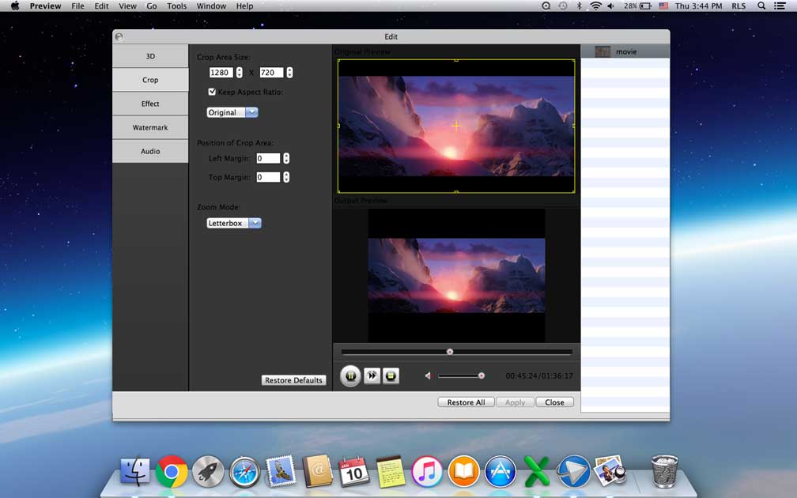The image size is (797, 498).
Task: Open the File menu
Action: [x=77, y=6]
